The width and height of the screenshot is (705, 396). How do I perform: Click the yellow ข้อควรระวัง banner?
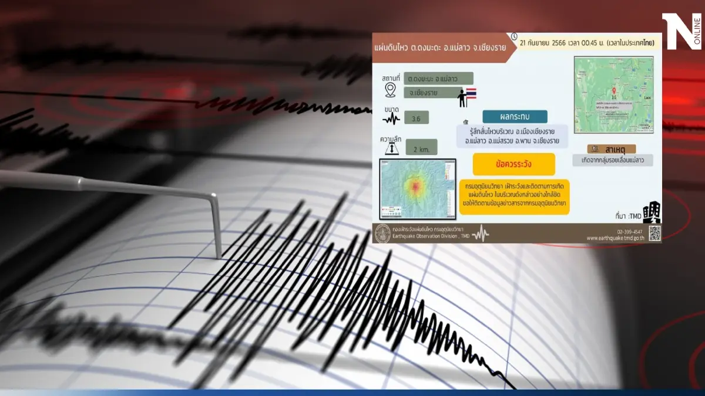click(514, 164)
